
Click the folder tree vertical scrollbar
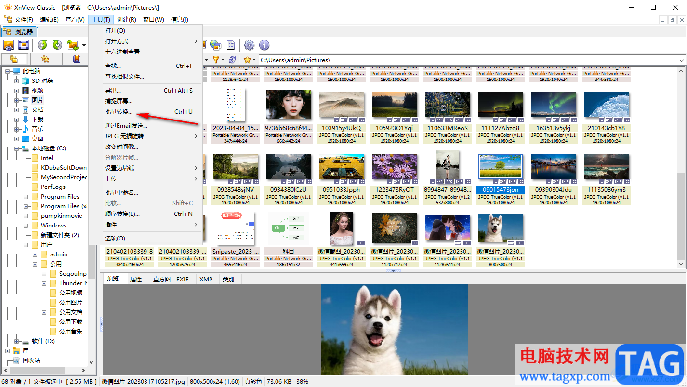[92, 217]
